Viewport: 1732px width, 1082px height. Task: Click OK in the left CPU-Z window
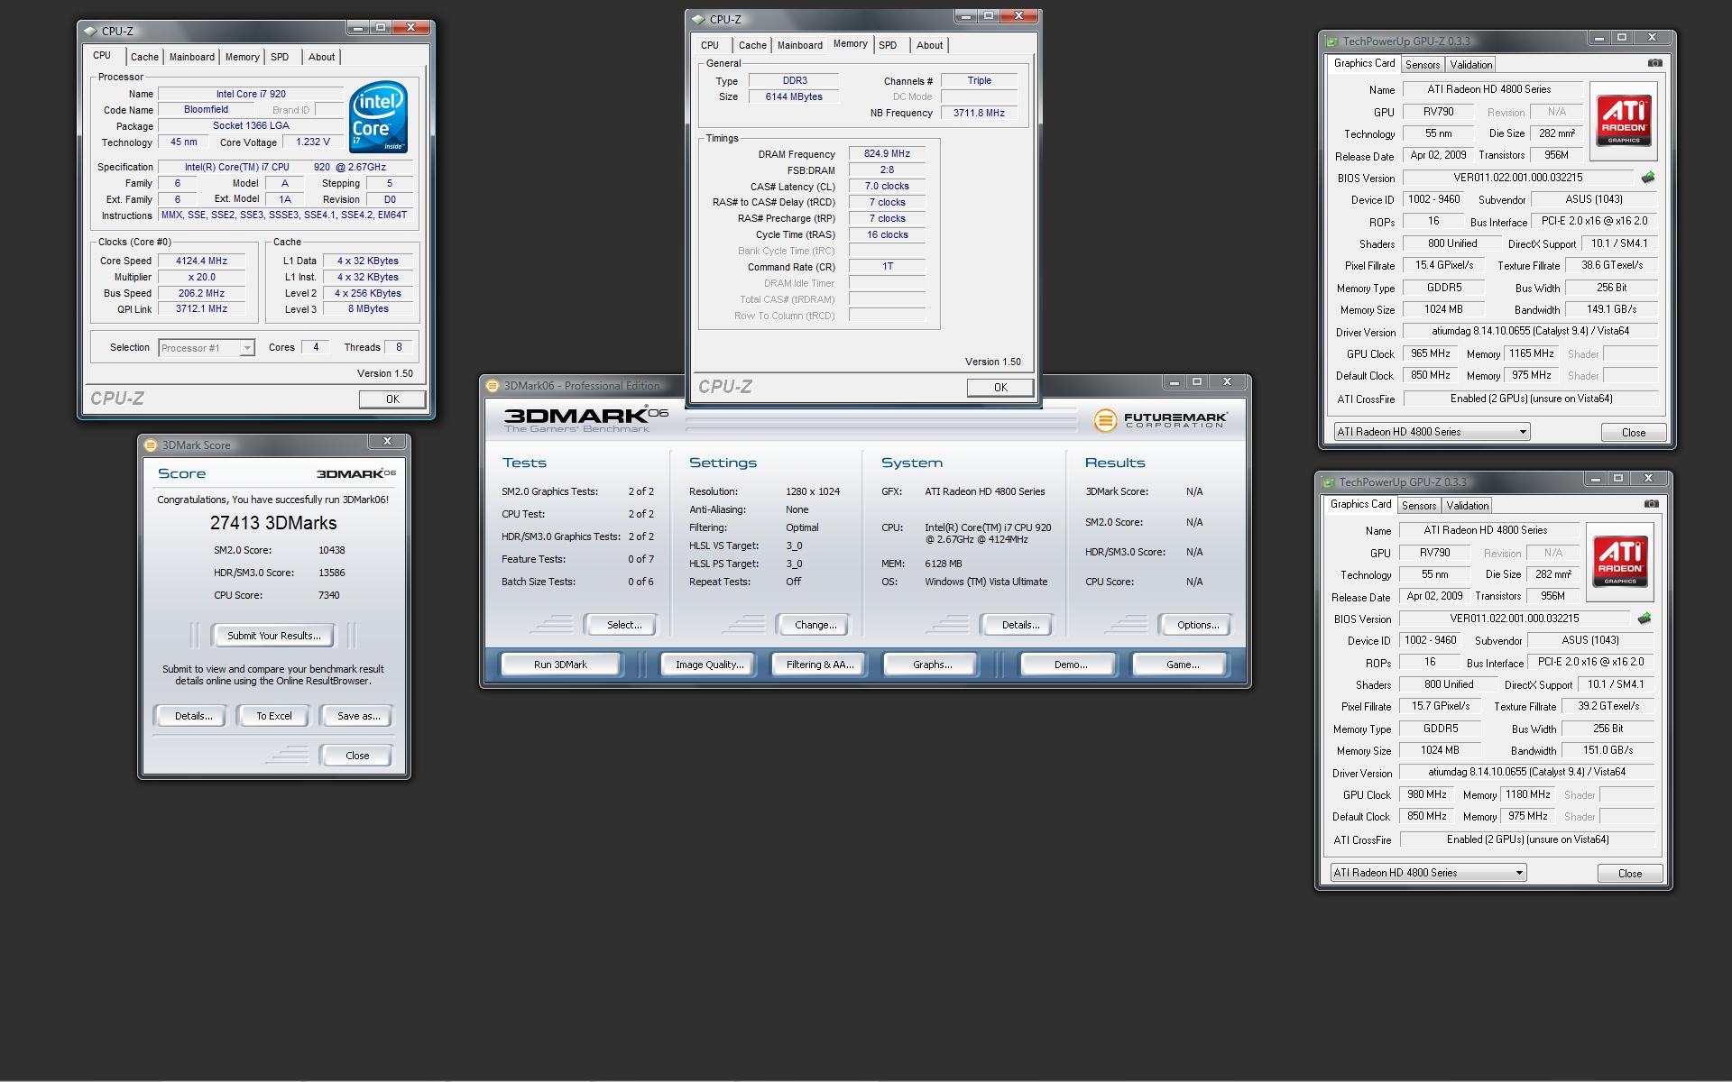tap(392, 399)
